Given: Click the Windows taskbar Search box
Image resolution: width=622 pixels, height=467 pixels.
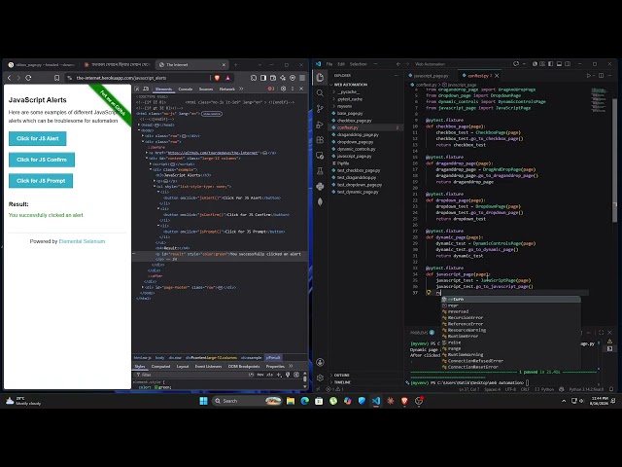Looking at the screenshot, I should click(x=248, y=401).
